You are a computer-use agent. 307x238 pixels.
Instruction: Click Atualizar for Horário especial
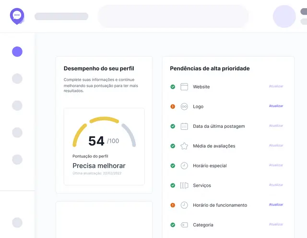276,165
